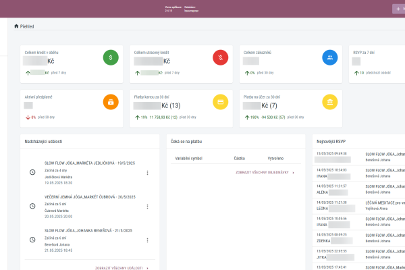The height and width of the screenshot is (270, 405).
Task: Select event title SLOW FLOW JÓGA_JOHANKA BENEŠOVÁ - 21/5/2025
Action: click(x=88, y=230)
